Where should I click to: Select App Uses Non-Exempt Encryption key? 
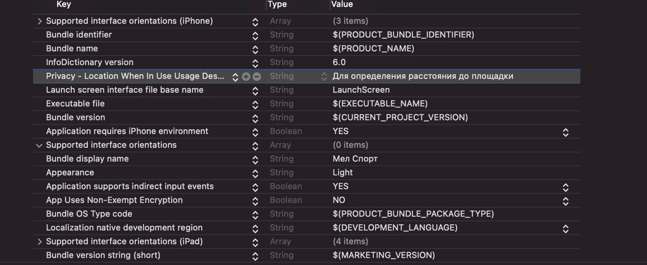(114, 200)
